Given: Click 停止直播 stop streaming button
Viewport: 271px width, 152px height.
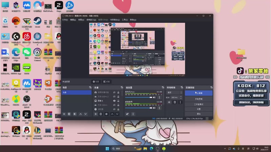Looking at the screenshot, I should point(199,93).
